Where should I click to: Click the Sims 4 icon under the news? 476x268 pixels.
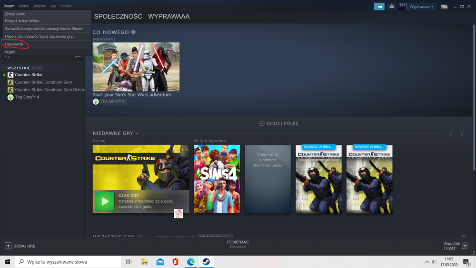click(96, 102)
